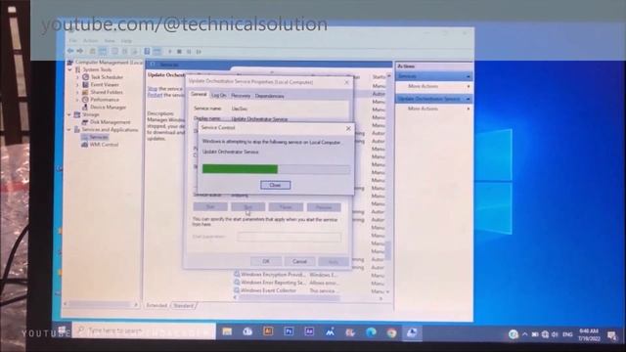Launch Adobe After Effects from the taskbar
This screenshot has width=626, height=352.
309,331
